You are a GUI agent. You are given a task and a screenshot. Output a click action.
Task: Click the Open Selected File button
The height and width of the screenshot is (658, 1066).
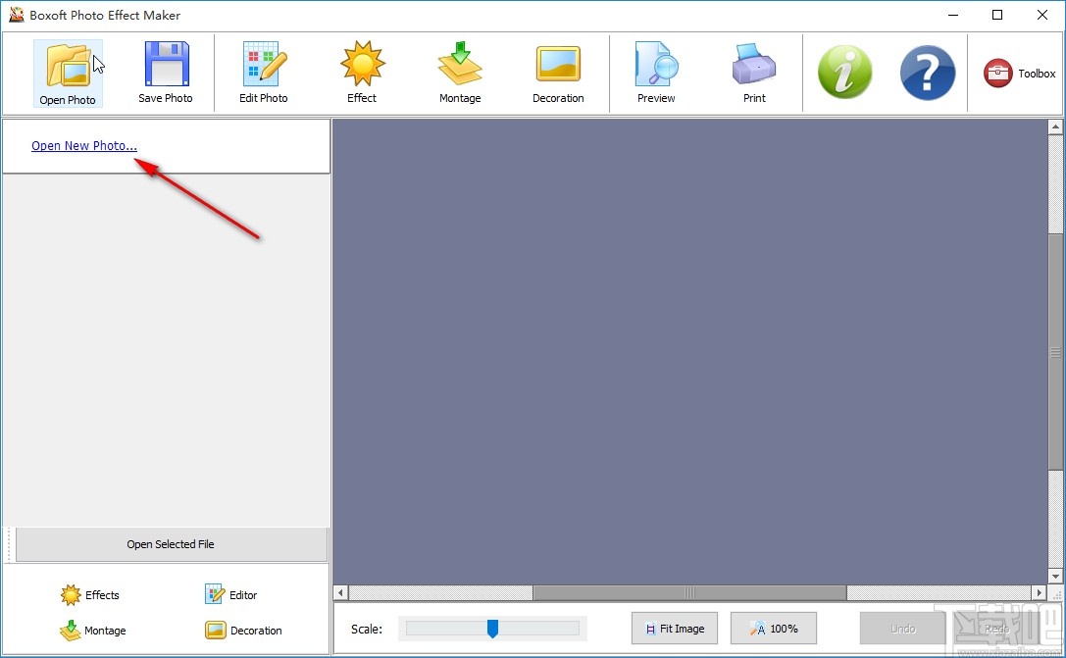coord(172,544)
